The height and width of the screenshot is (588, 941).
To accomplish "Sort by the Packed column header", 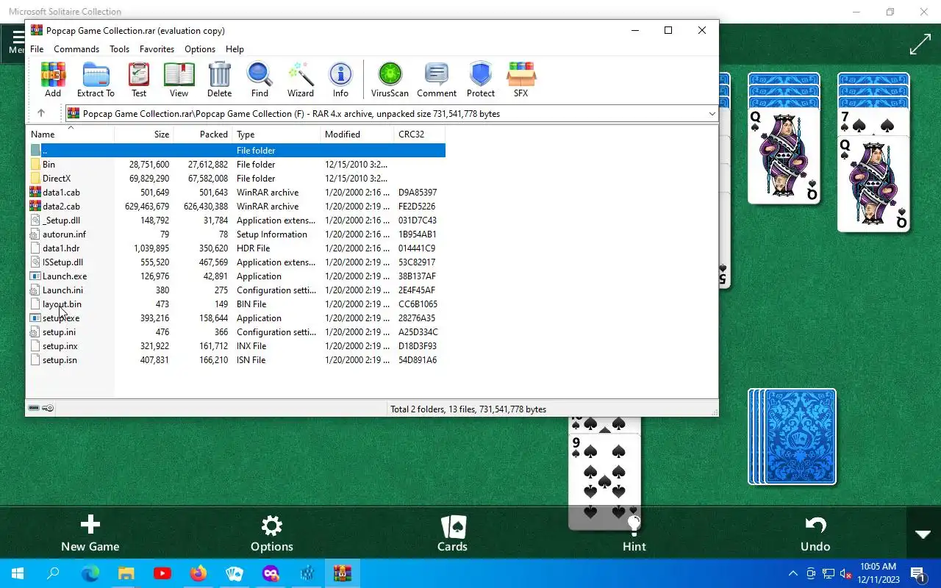I will [x=203, y=135].
